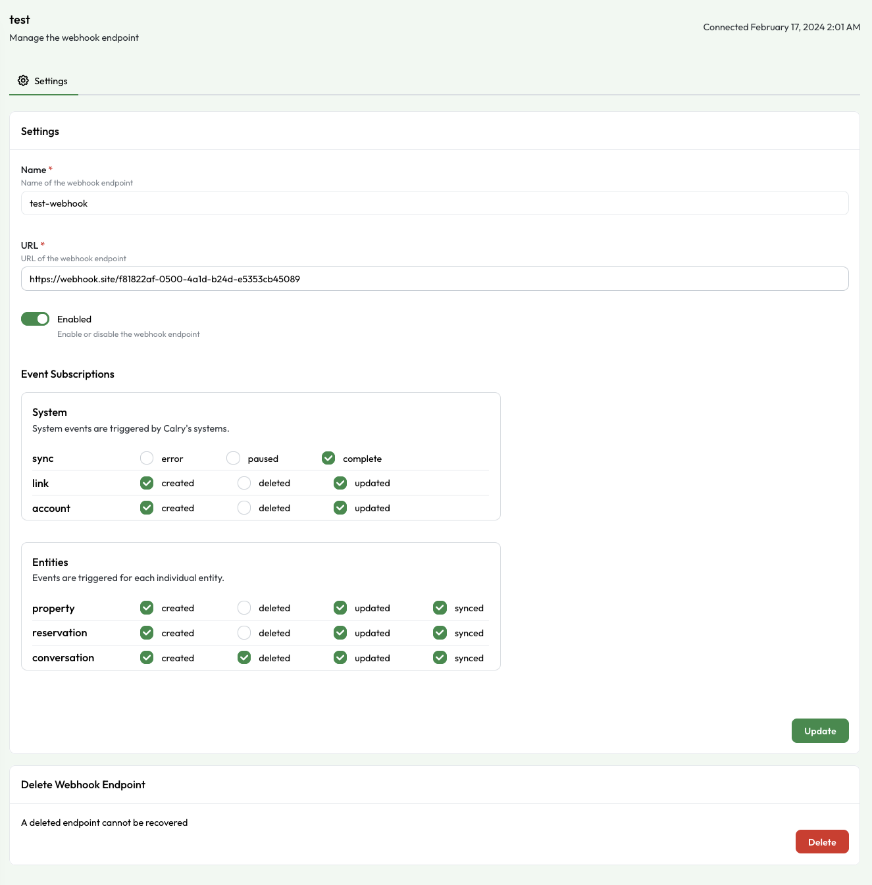The height and width of the screenshot is (885, 872).
Task: Click the "sync" row label
Action: (43, 459)
